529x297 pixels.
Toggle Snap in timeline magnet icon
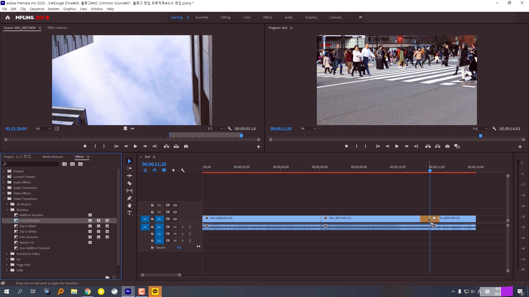coord(155,170)
